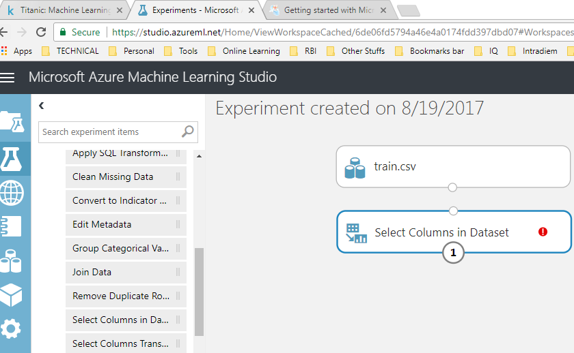Click the red error icon on module

[543, 232]
